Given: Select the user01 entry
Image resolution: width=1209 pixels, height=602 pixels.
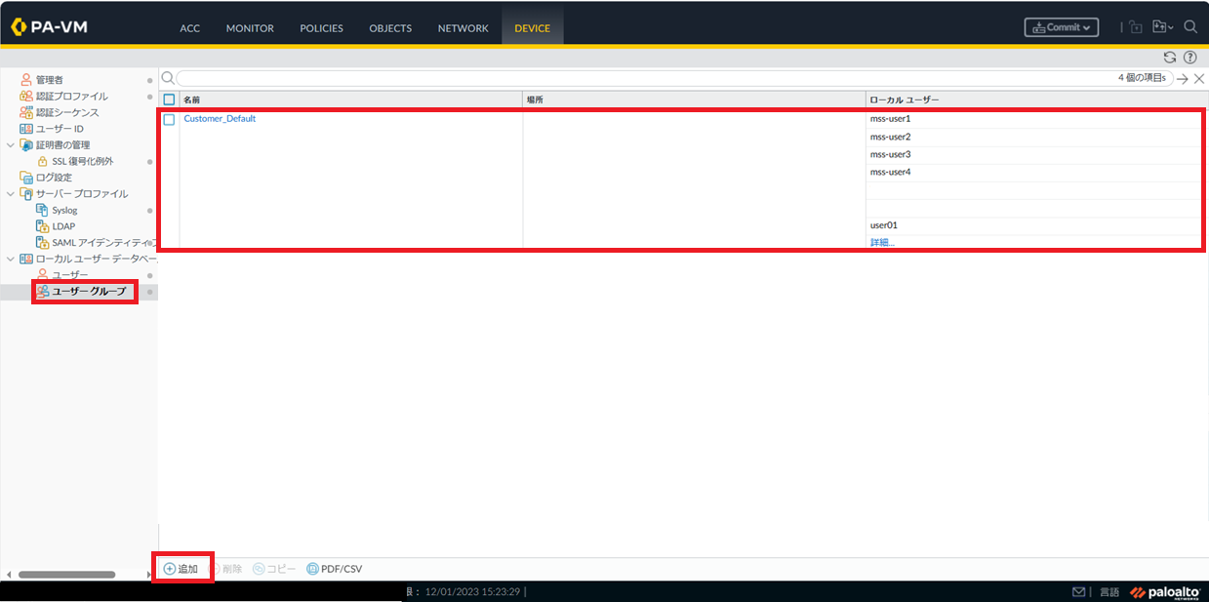Looking at the screenshot, I should tap(884, 225).
